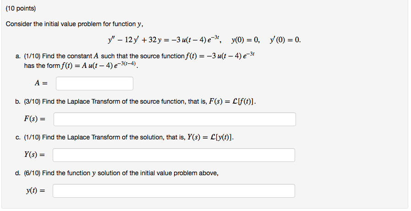The image size is (411, 211).
Task: Click the "(10 points)" header text
Action: tap(21, 8)
